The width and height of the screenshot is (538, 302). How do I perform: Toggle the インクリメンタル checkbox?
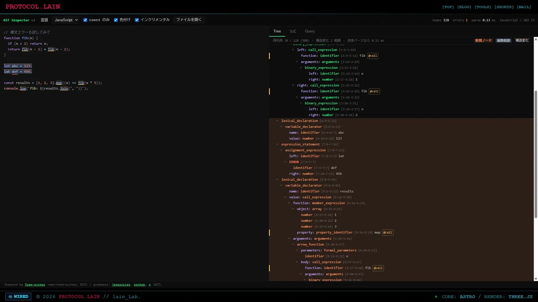(137, 20)
